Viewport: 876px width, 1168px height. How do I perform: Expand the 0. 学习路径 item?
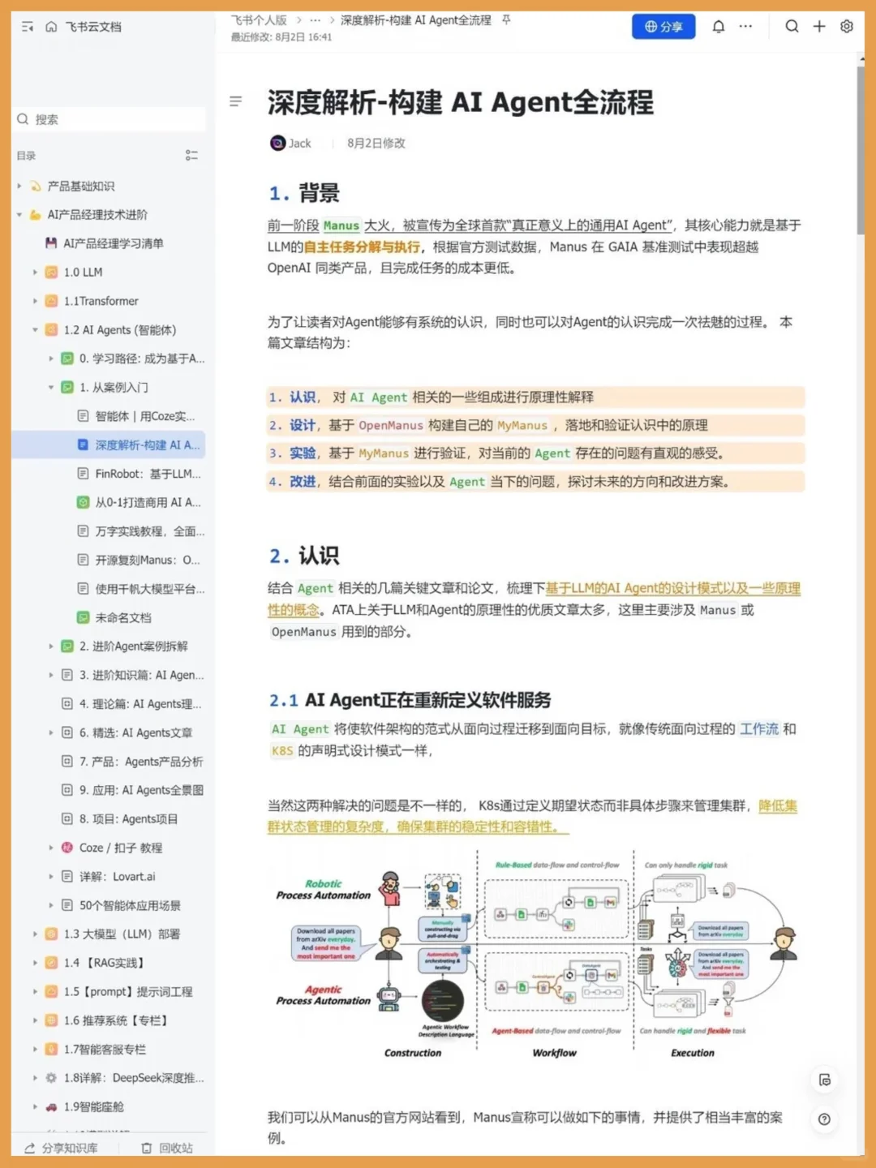tap(50, 359)
